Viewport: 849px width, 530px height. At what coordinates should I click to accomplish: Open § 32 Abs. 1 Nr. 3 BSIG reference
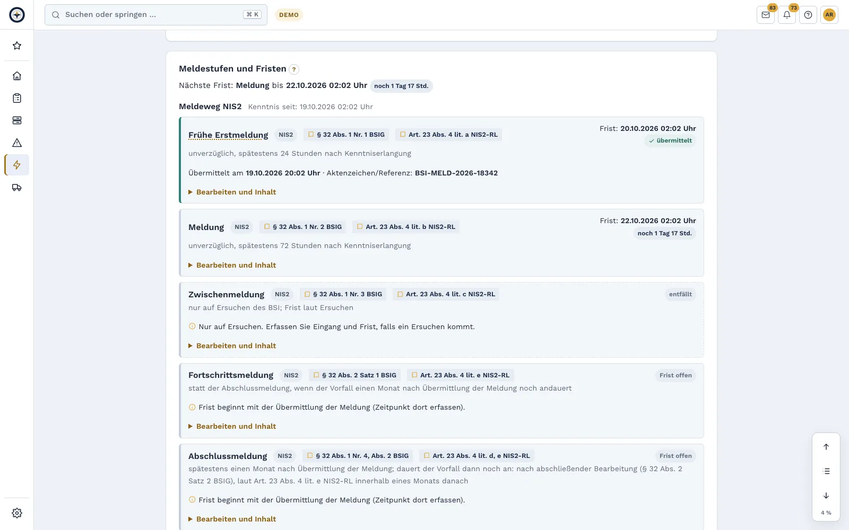(x=343, y=294)
